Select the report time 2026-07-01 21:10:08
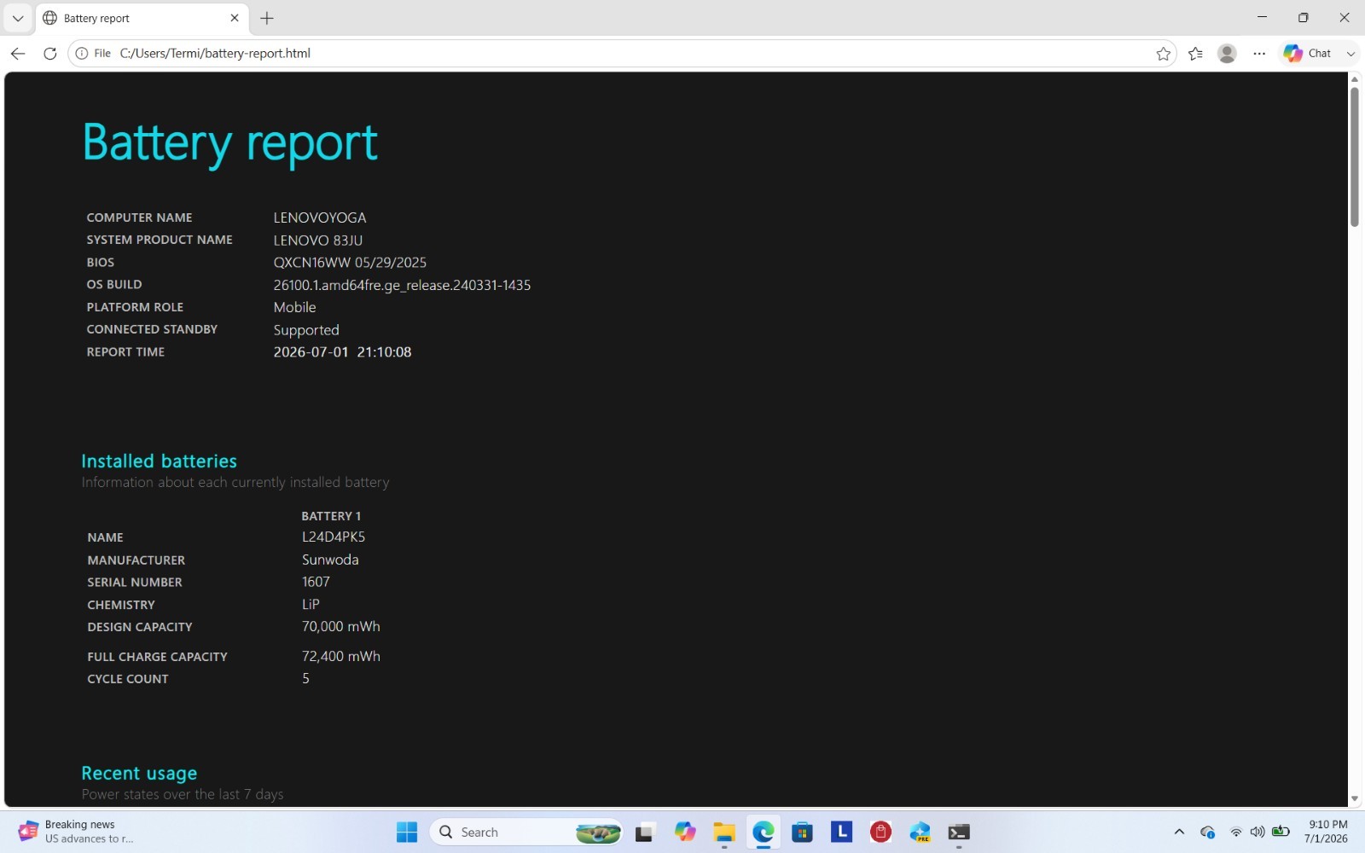The width and height of the screenshot is (1365, 853). coord(342,352)
